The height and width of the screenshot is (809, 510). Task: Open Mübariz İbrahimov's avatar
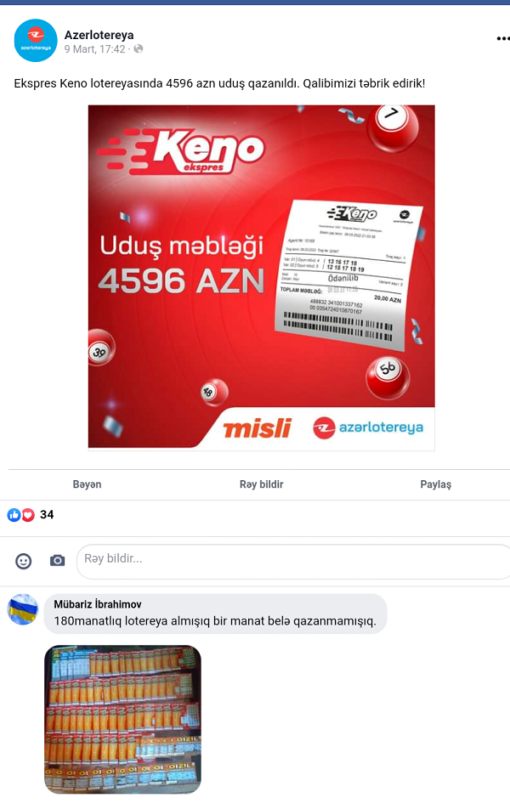point(23,609)
